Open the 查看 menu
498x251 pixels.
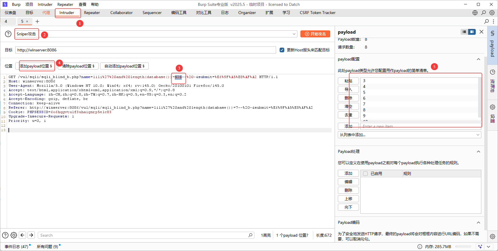click(x=83, y=4)
